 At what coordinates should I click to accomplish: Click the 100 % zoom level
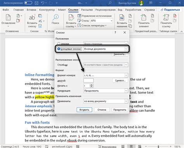pos(177,146)
